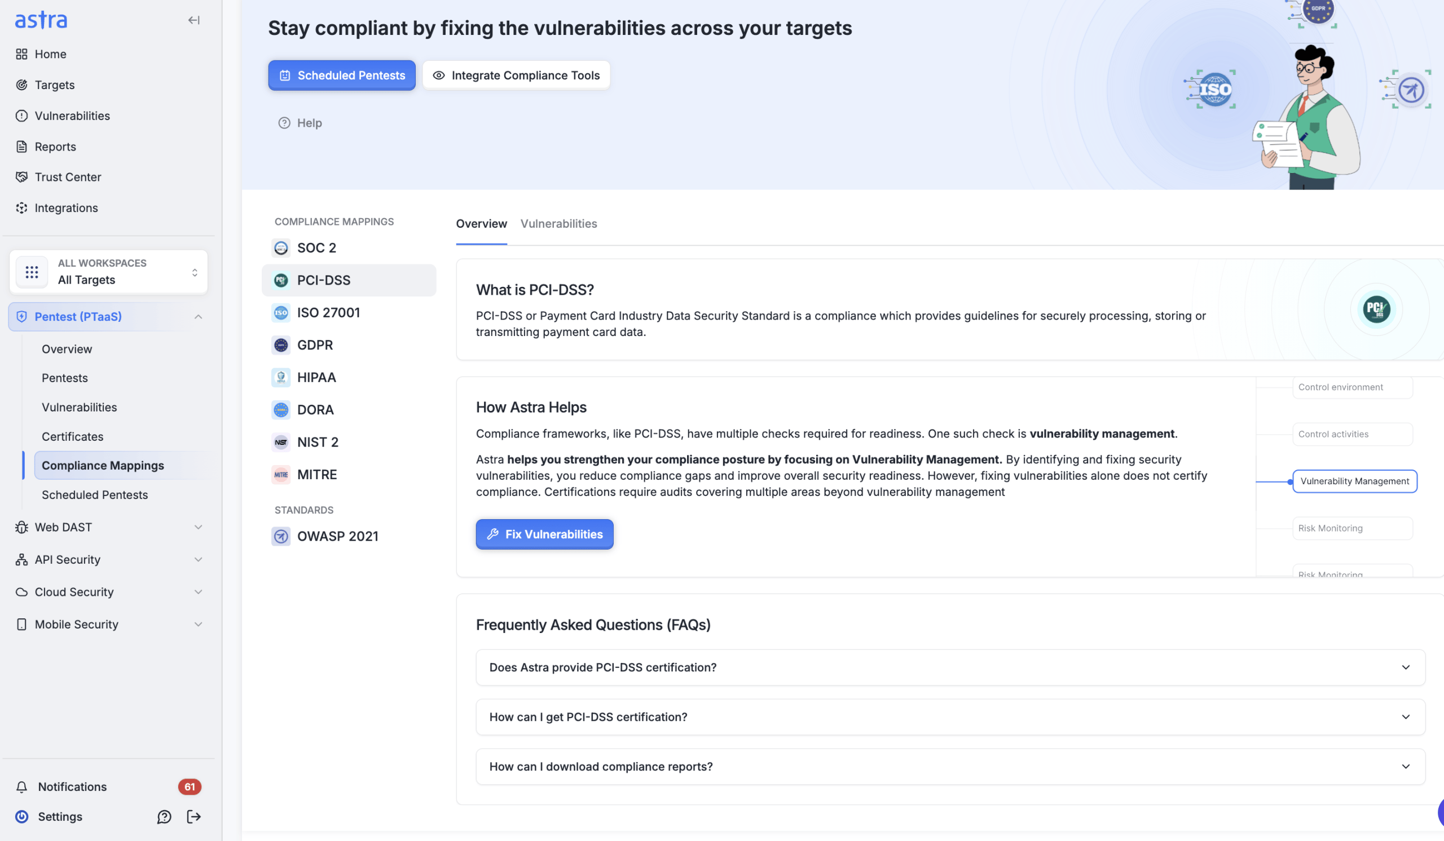Click the Vulnerability Management diagram node

coord(1355,481)
